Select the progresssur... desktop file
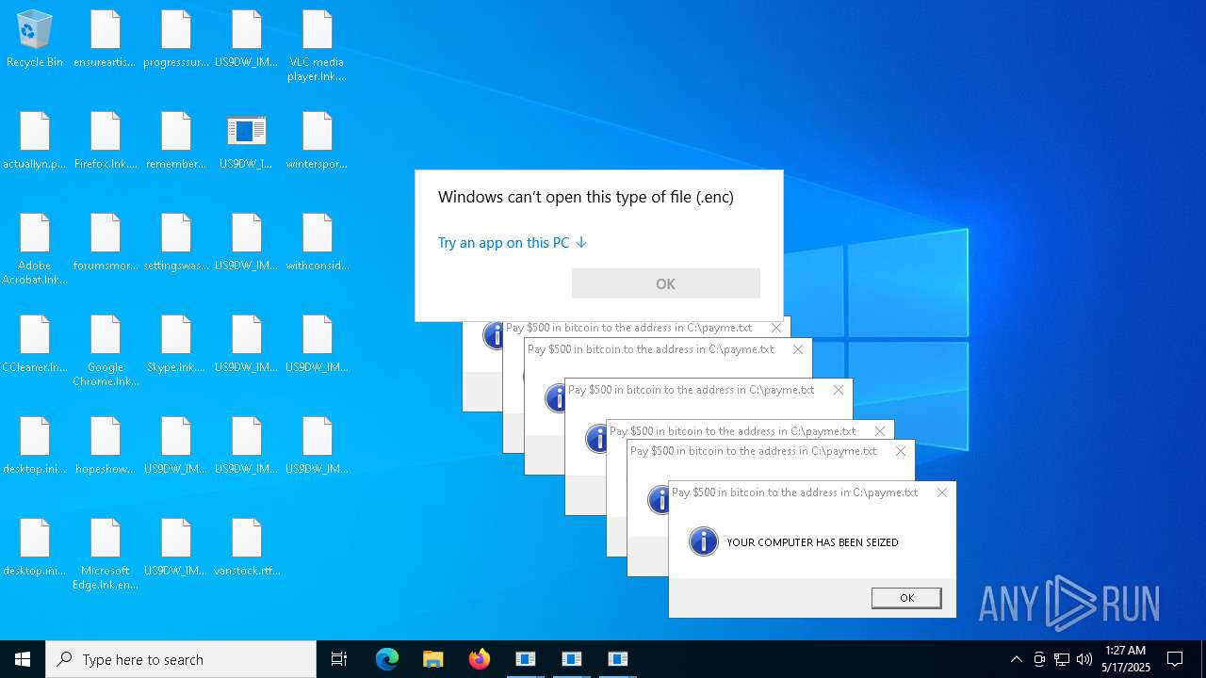The width and height of the screenshot is (1206, 678). coord(176,40)
